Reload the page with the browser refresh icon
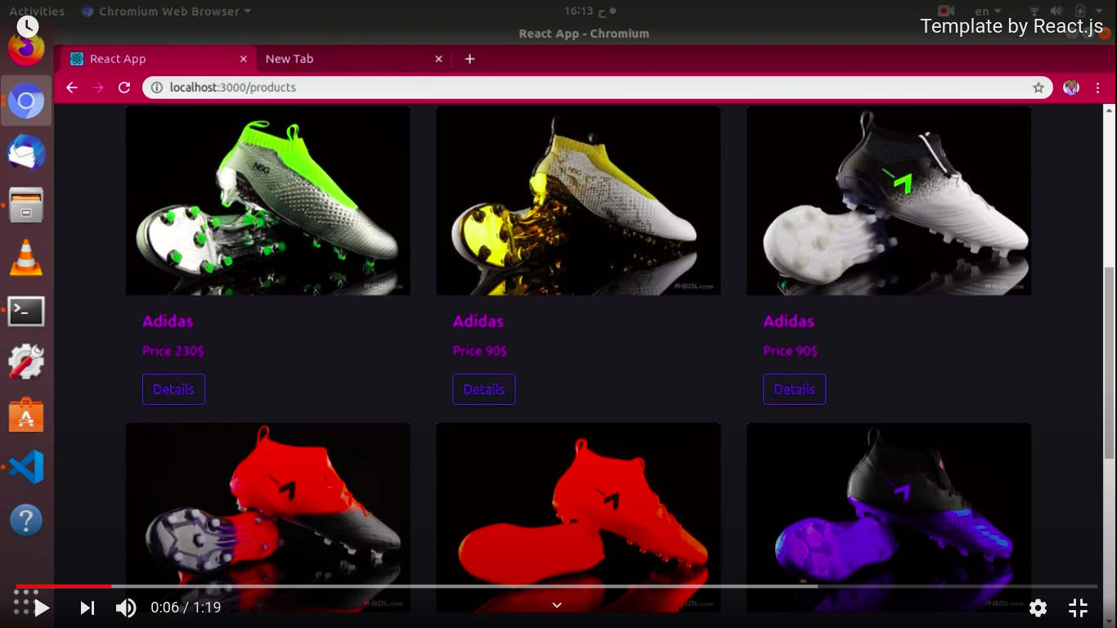 (x=124, y=87)
